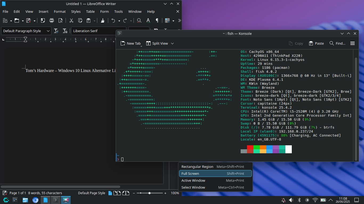Click the Konsole Find button
This screenshot has width=364, height=204.
(x=337, y=43)
